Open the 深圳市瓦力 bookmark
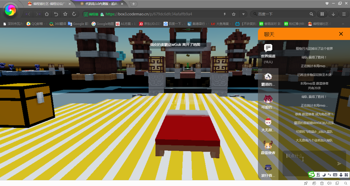This screenshot has height=186, width=350. (x=14, y=24)
